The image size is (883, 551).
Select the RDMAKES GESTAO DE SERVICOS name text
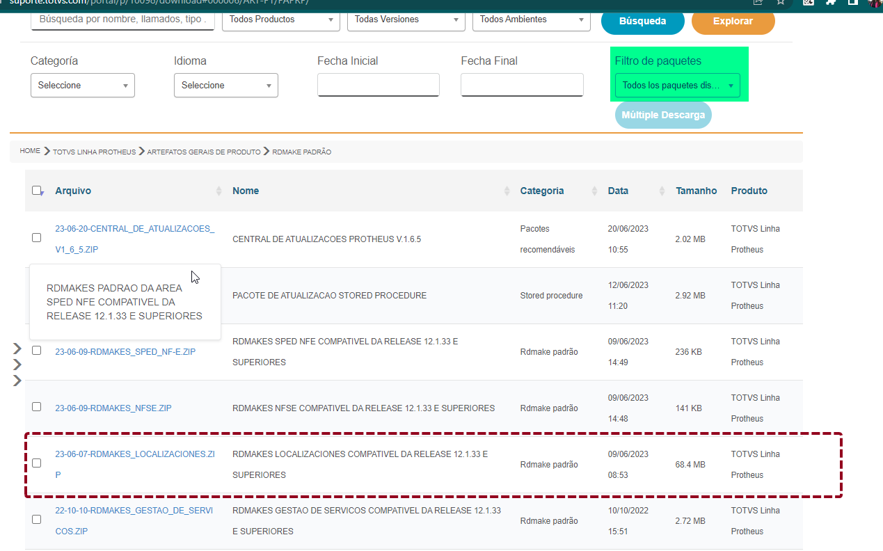point(367,520)
